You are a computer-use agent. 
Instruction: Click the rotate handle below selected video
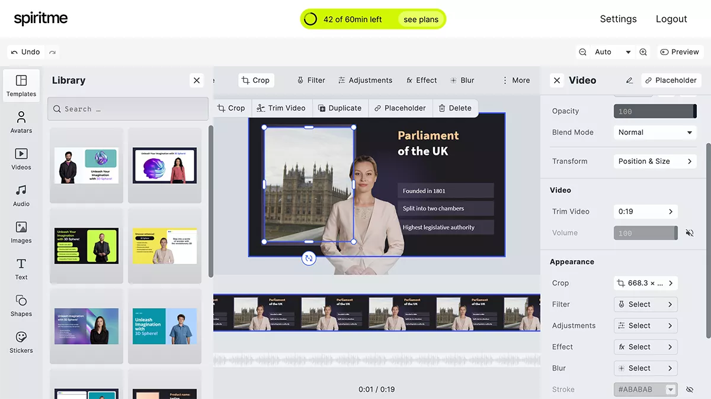308,258
